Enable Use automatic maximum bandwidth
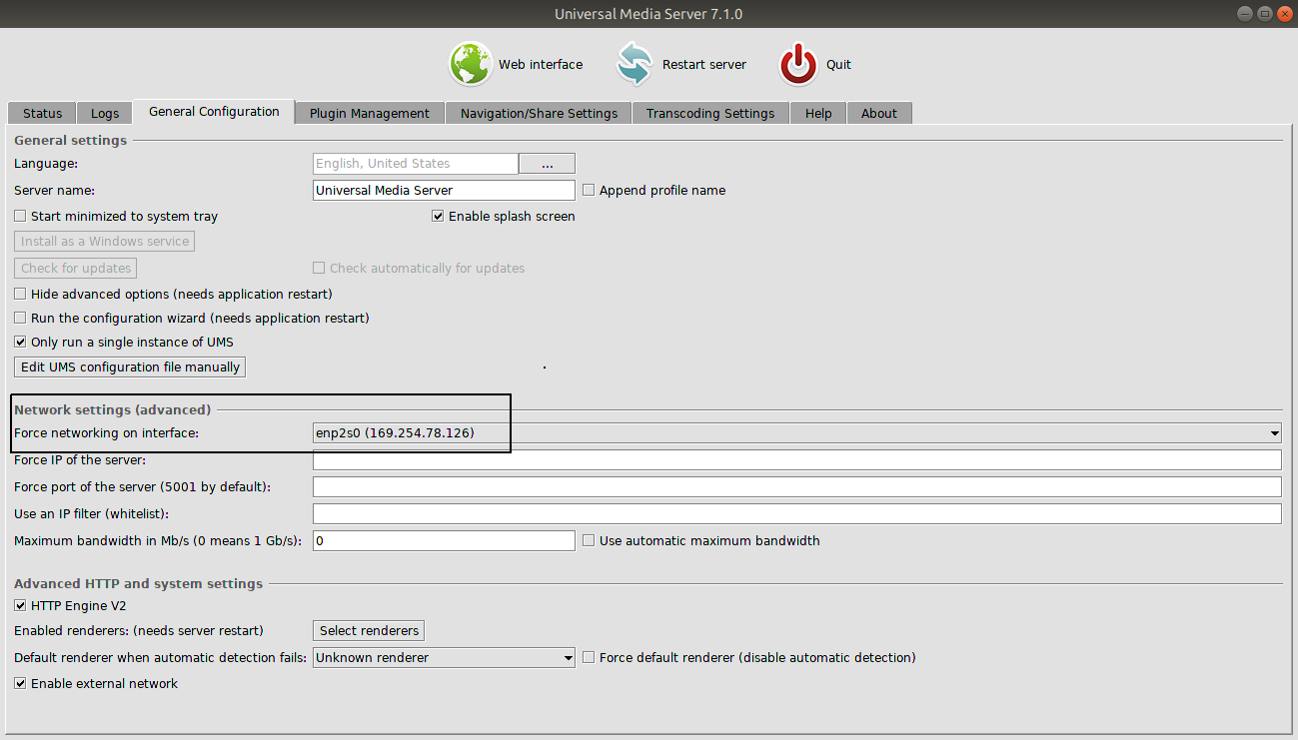The width and height of the screenshot is (1298, 740). pos(589,540)
